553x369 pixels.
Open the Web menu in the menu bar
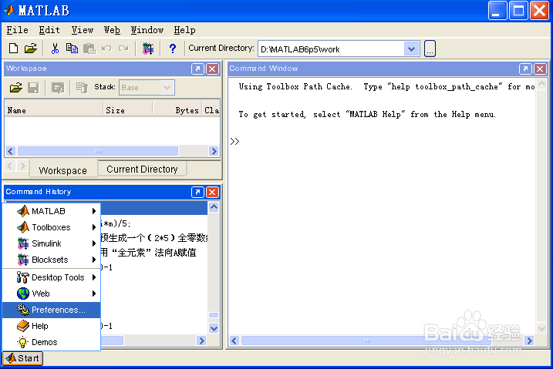coord(112,30)
